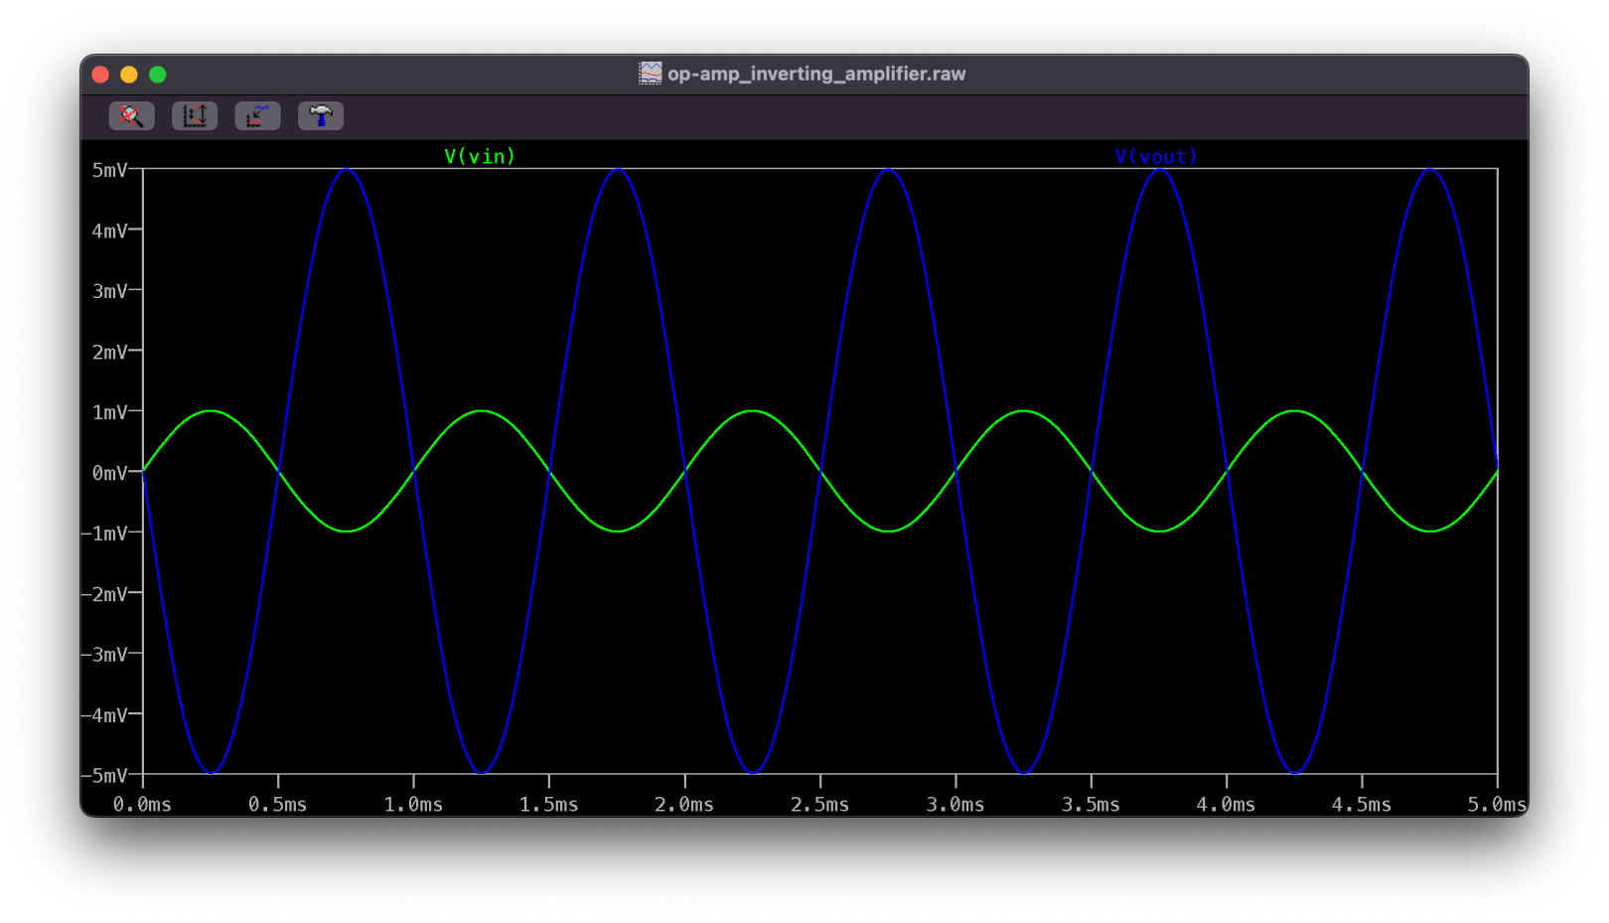
Task: Click the pick visible traces icon
Action: (x=257, y=116)
